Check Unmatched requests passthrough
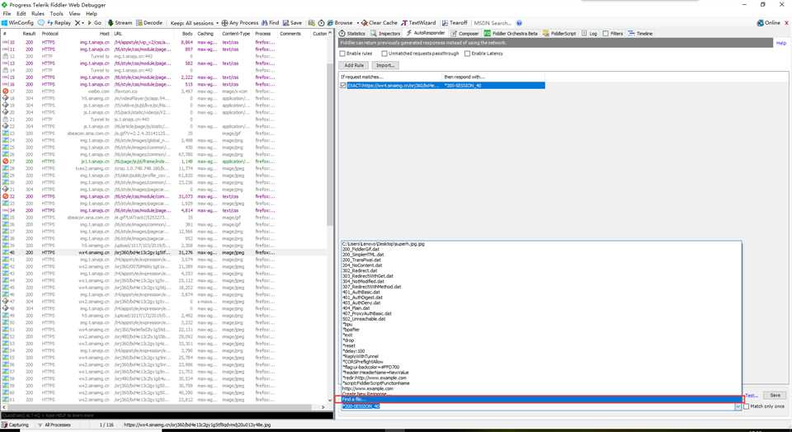This screenshot has width=792, height=432. coord(384,54)
